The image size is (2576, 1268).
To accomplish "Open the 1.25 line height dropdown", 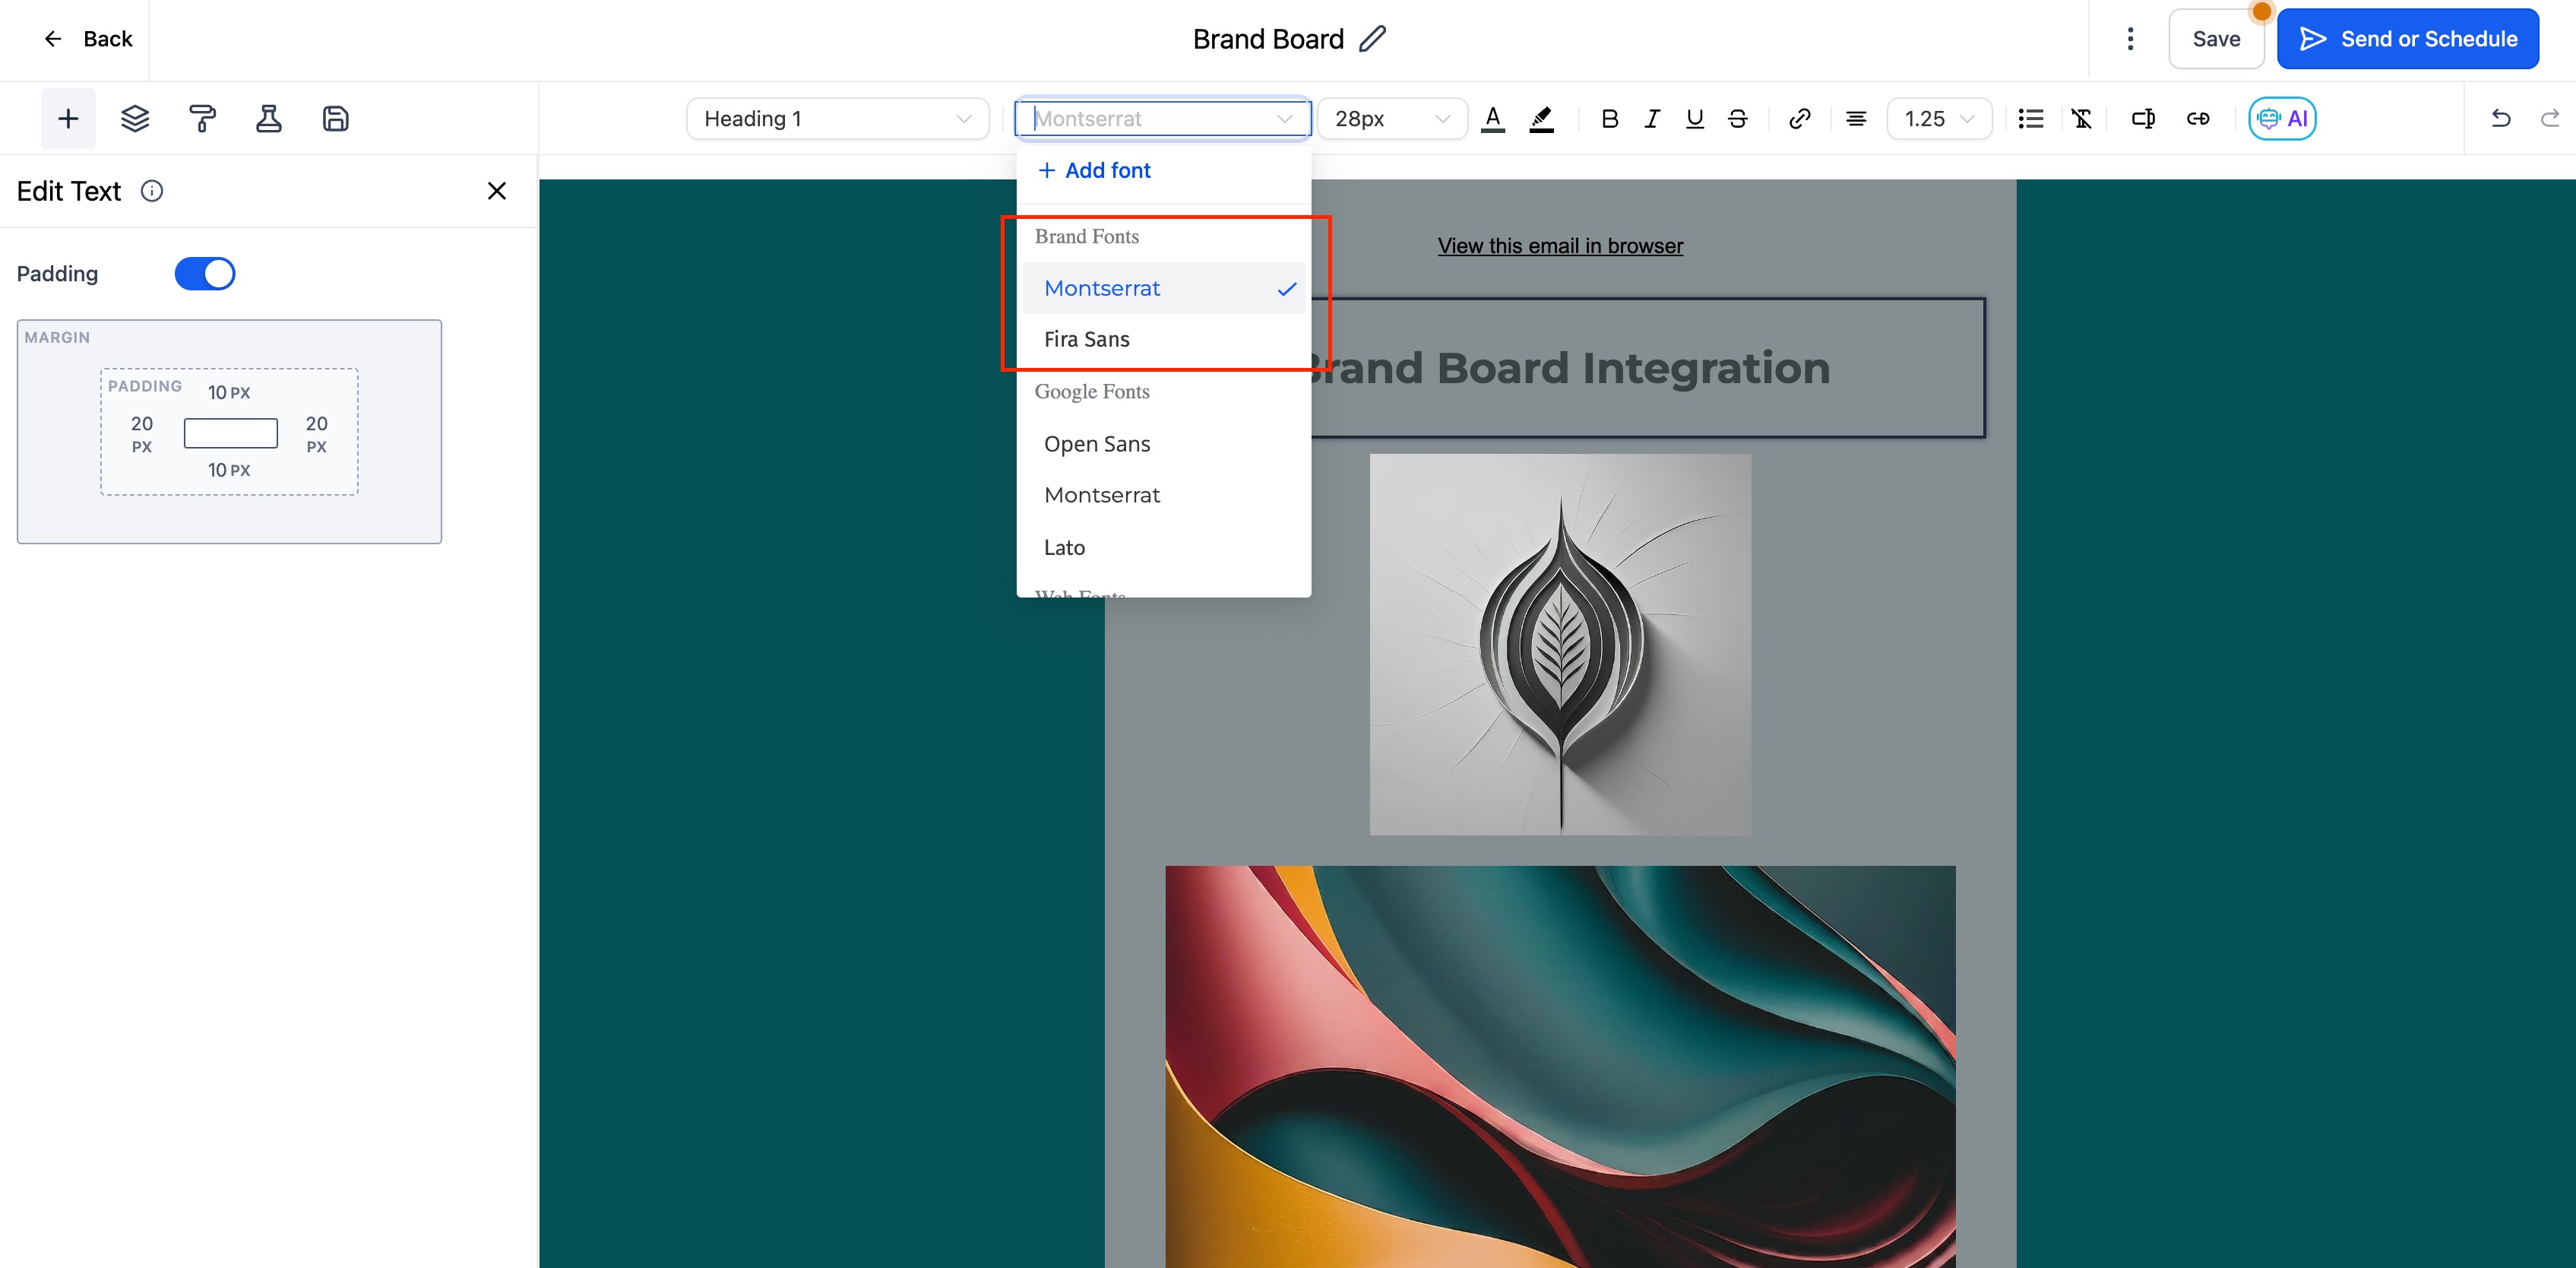I will click(1938, 118).
